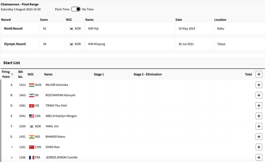Click the Iran flag icon

(32, 95)
